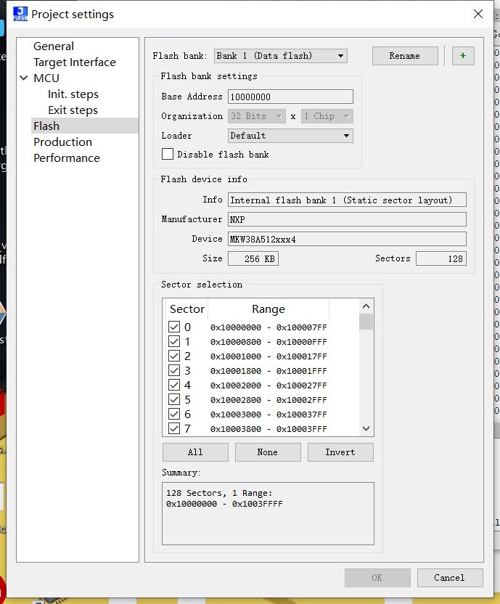Select MCU settings page
Screen dimensions: 500x604
46,78
